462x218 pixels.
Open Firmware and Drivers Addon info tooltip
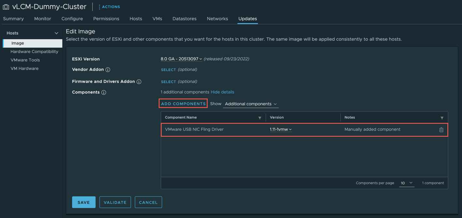pyautogui.click(x=139, y=81)
